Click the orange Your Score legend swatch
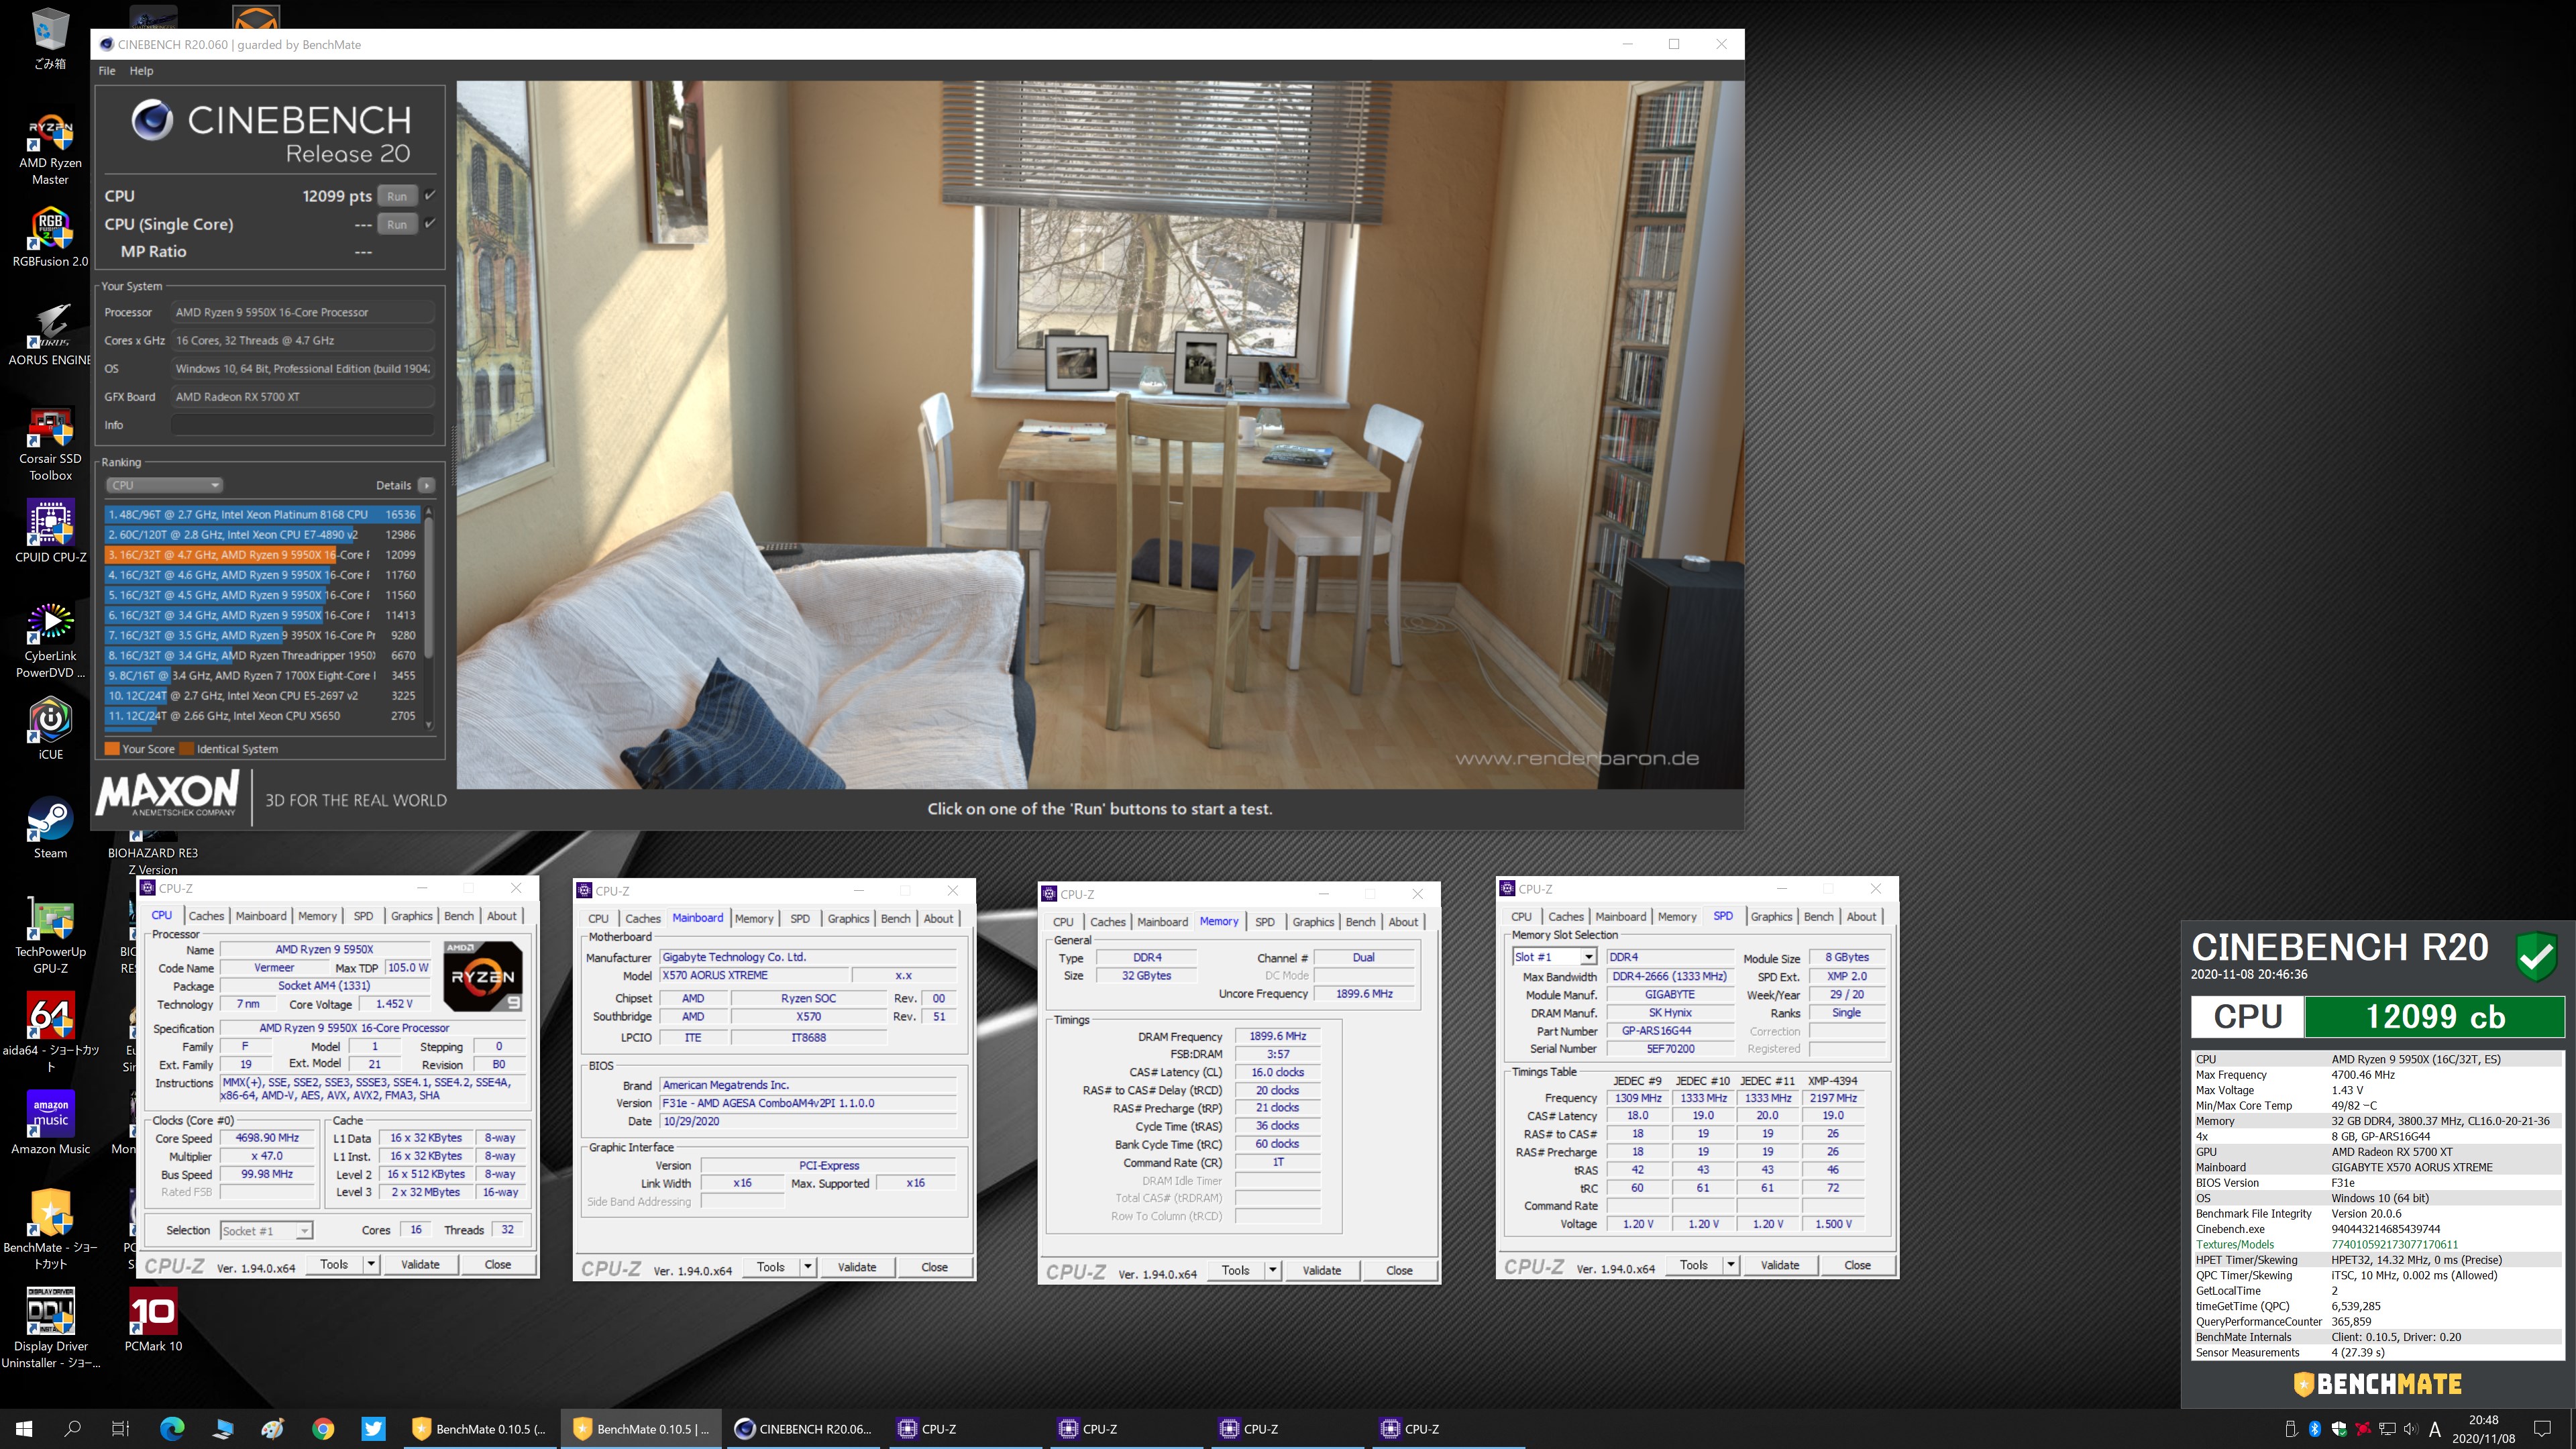2576x1449 pixels. (112, 749)
